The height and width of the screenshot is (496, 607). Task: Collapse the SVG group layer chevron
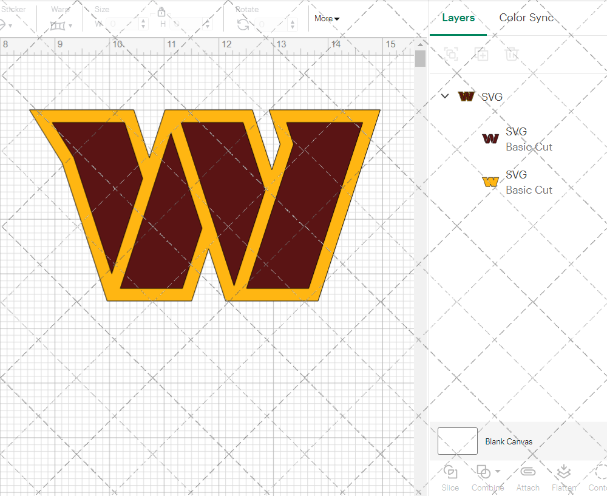445,96
